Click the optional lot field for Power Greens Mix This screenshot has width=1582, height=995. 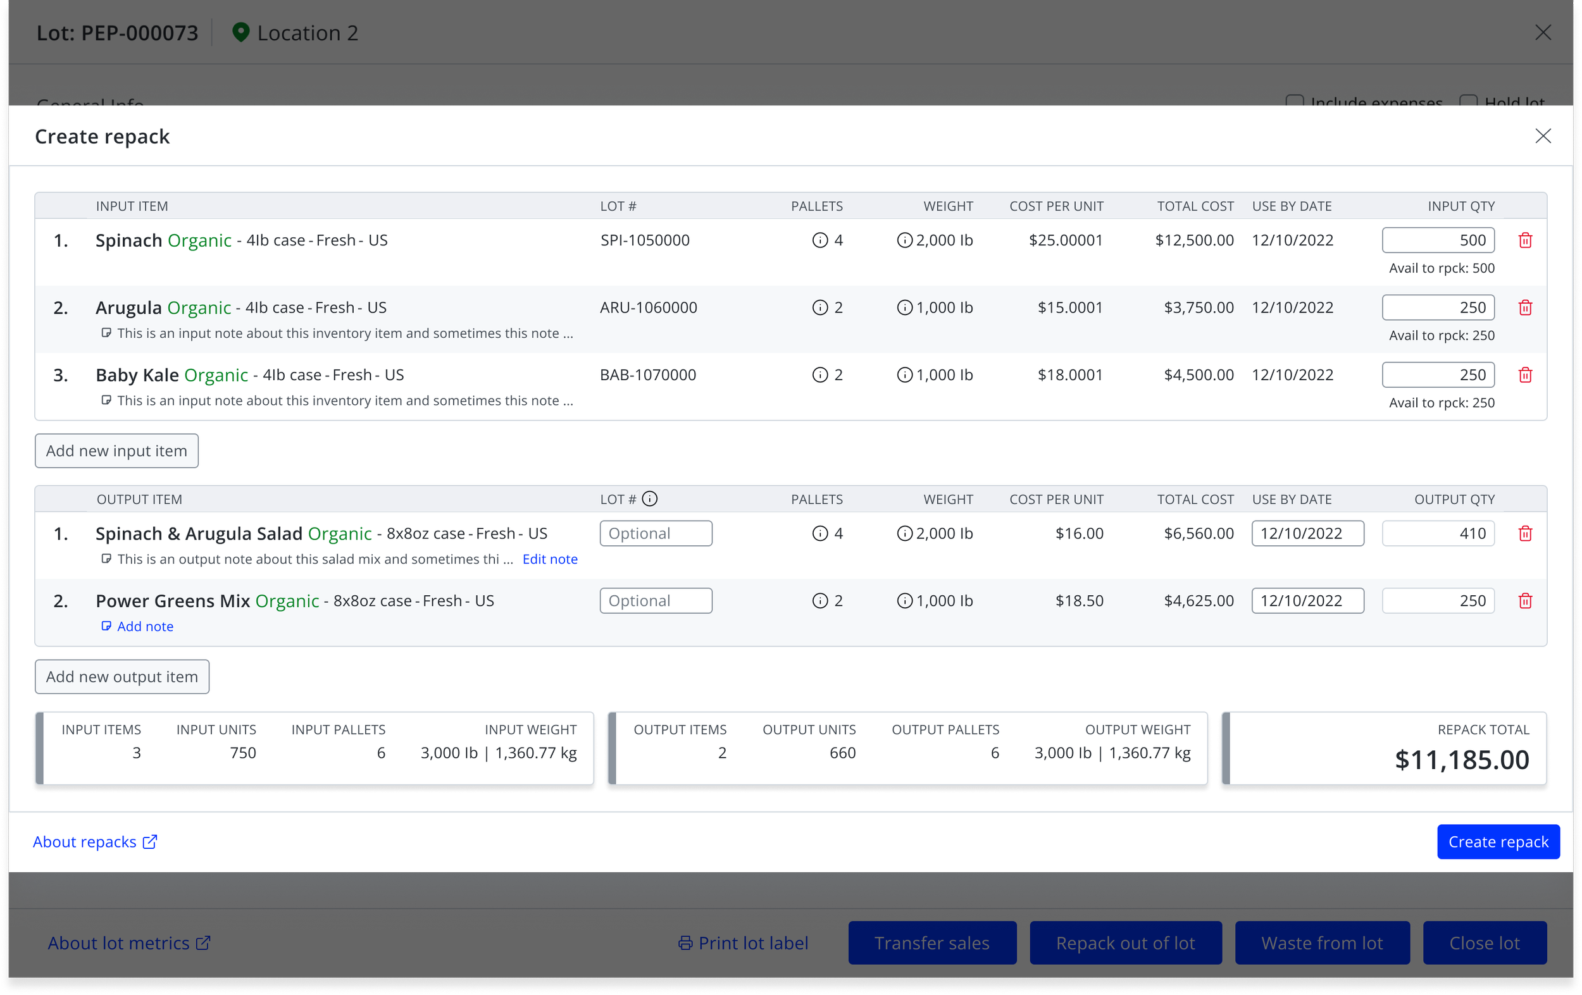655,601
